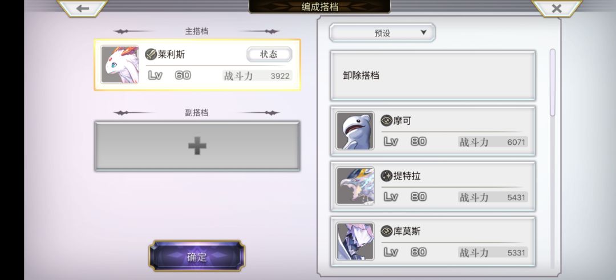Click the 预设 dropdown arrow
Viewport: 616px width, 280px height.
[x=423, y=33]
